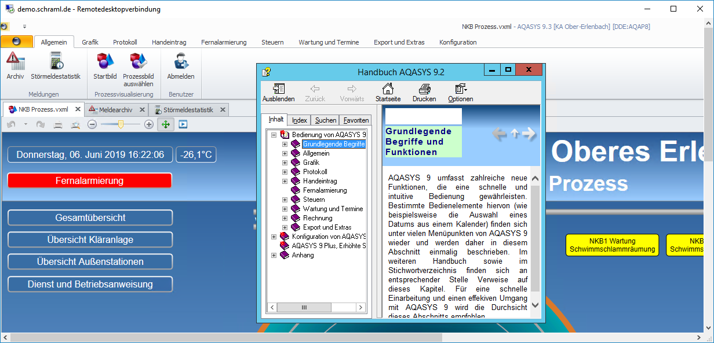Expand the Grundlegende Begriffe tree node
714x343 pixels.
tap(285, 144)
